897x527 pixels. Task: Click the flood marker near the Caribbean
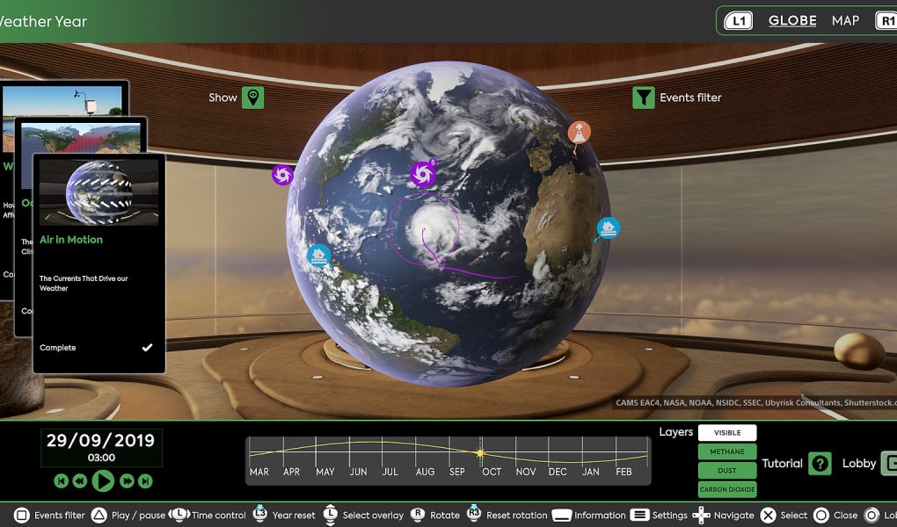(x=318, y=255)
